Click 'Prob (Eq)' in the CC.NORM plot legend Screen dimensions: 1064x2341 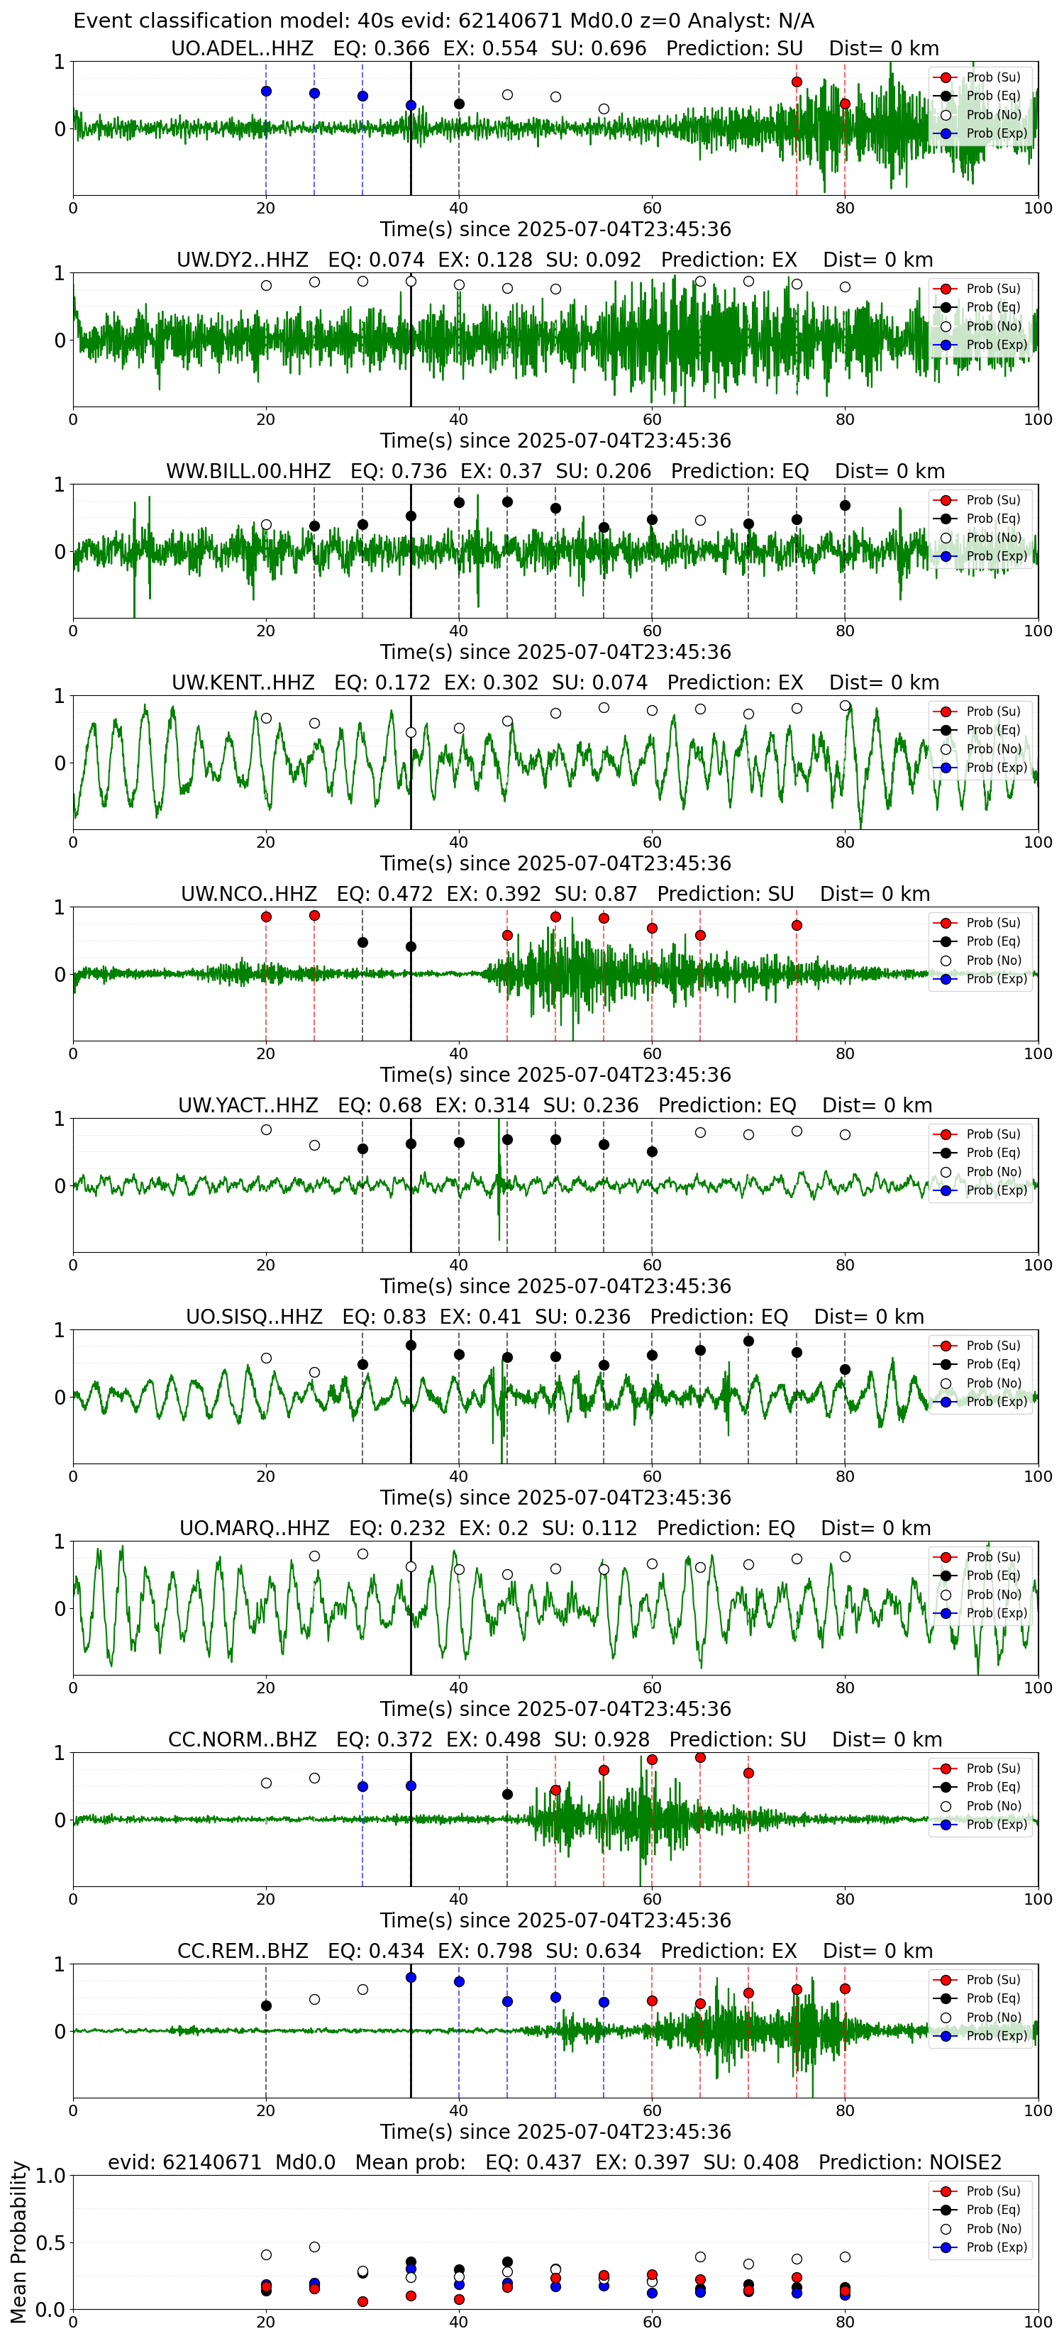(993, 1787)
